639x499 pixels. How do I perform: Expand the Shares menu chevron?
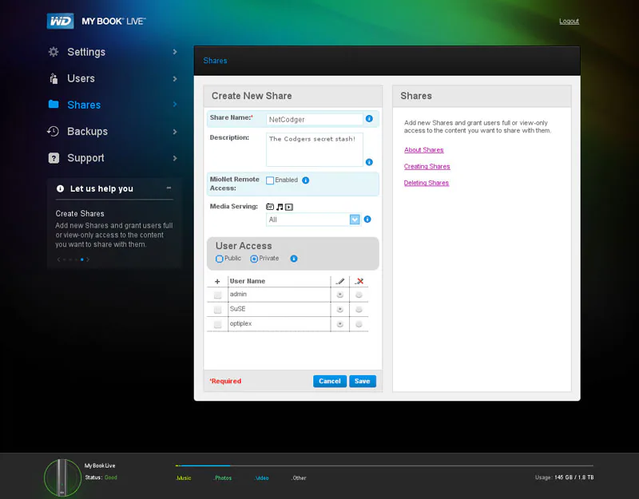pos(175,105)
